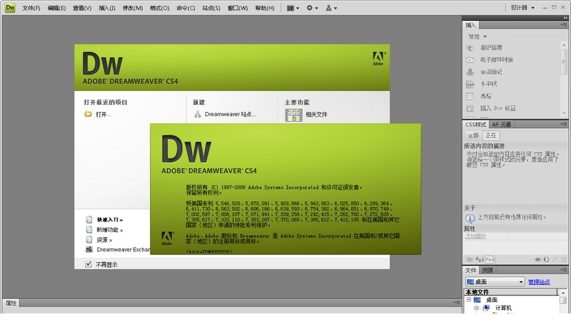Click the new CSS rule icon

click(546, 259)
